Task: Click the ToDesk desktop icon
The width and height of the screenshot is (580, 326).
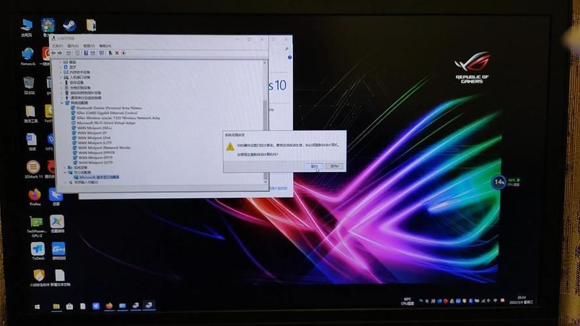Action: [38, 251]
